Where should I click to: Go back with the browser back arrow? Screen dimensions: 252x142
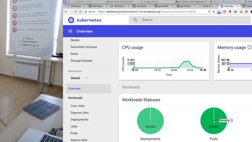click(66, 11)
